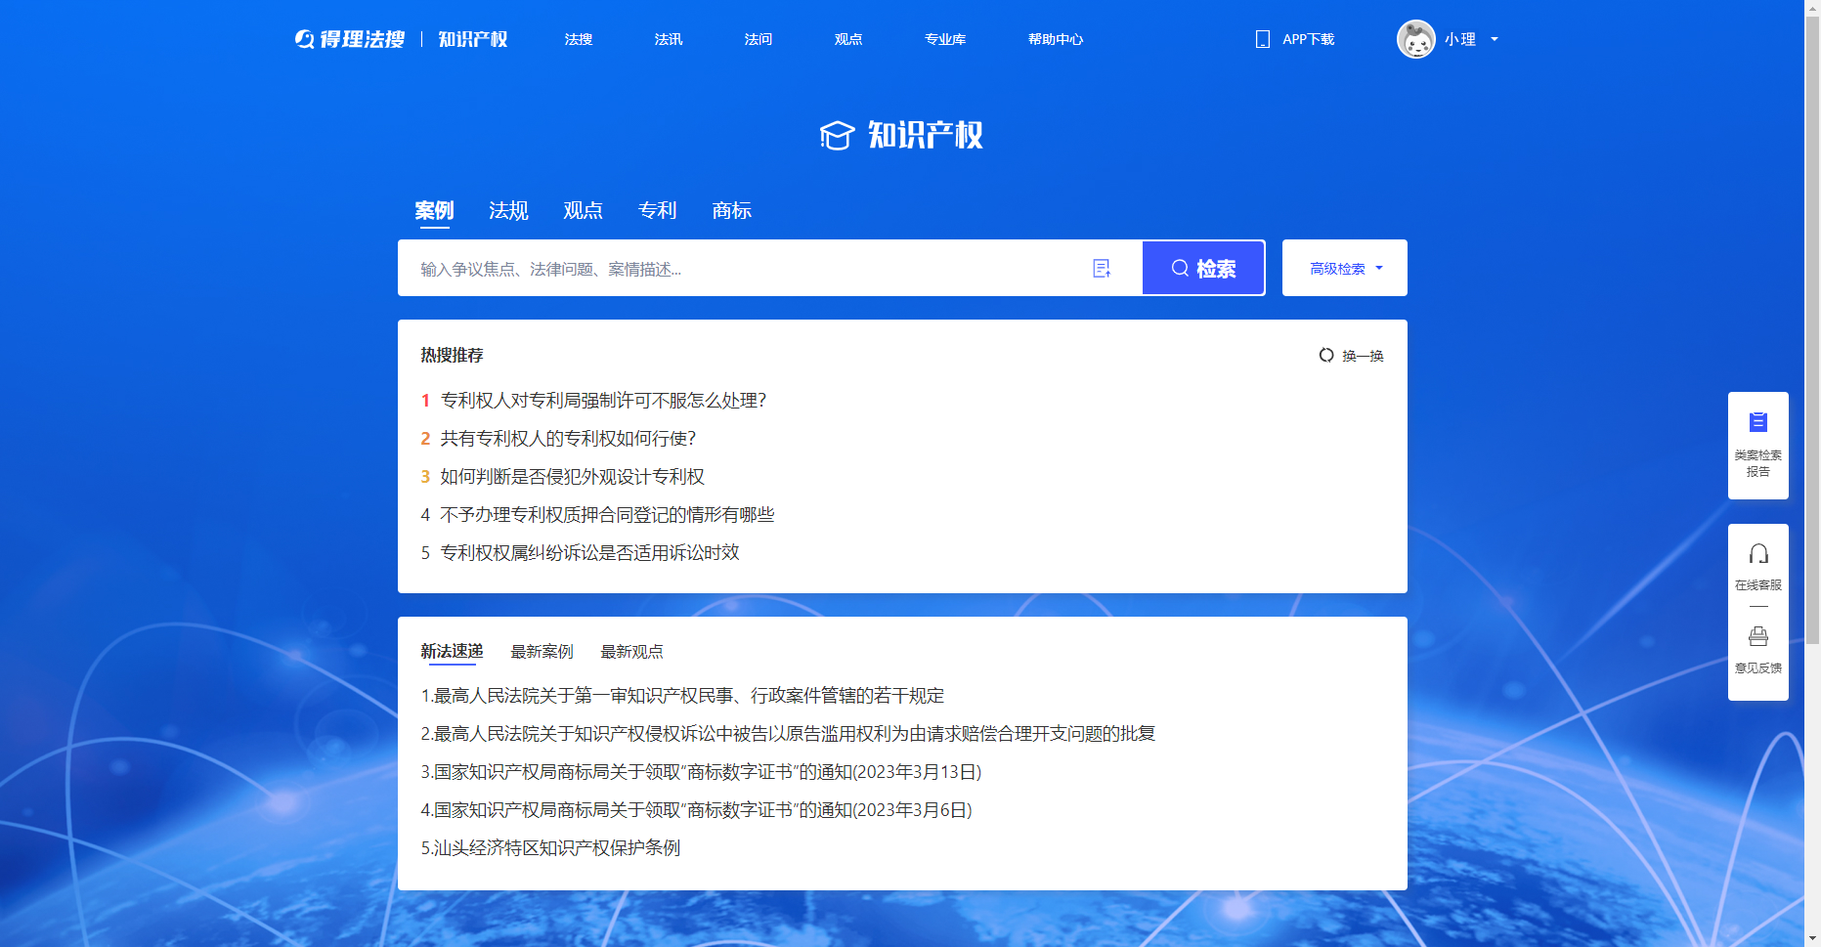This screenshot has width=1821, height=947.
Task: Click the APP下载 phone icon
Action: click(x=1263, y=39)
